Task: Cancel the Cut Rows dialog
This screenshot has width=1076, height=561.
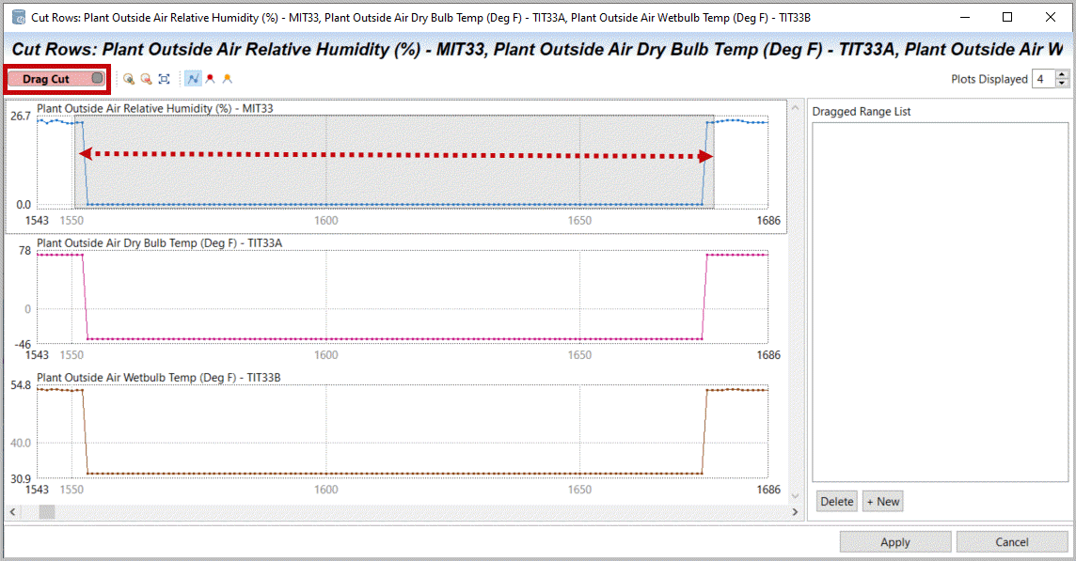Action: point(1011,542)
